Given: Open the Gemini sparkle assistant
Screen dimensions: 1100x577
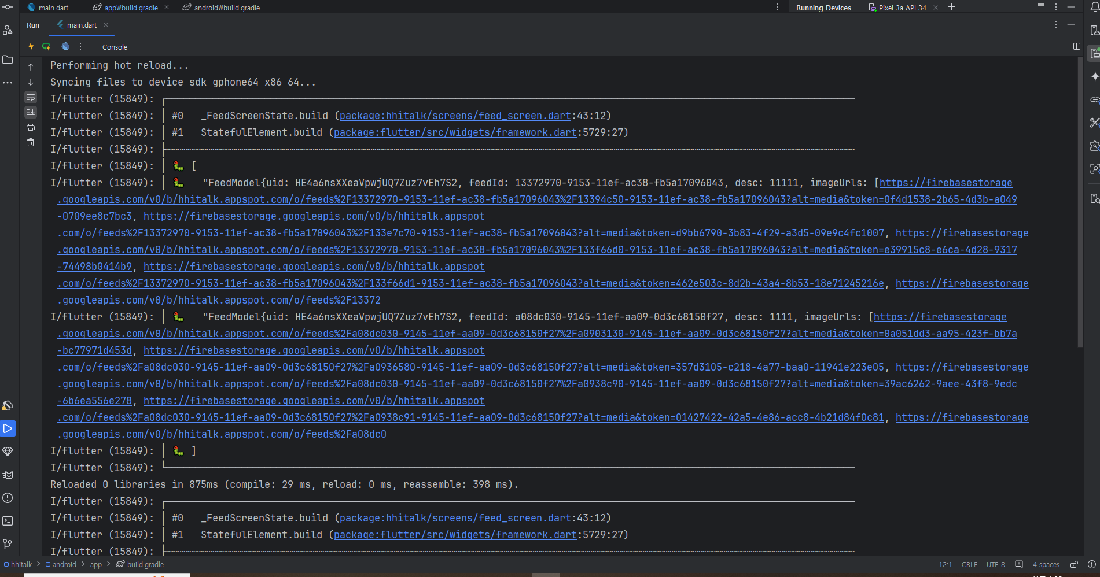Looking at the screenshot, I should [x=1094, y=76].
